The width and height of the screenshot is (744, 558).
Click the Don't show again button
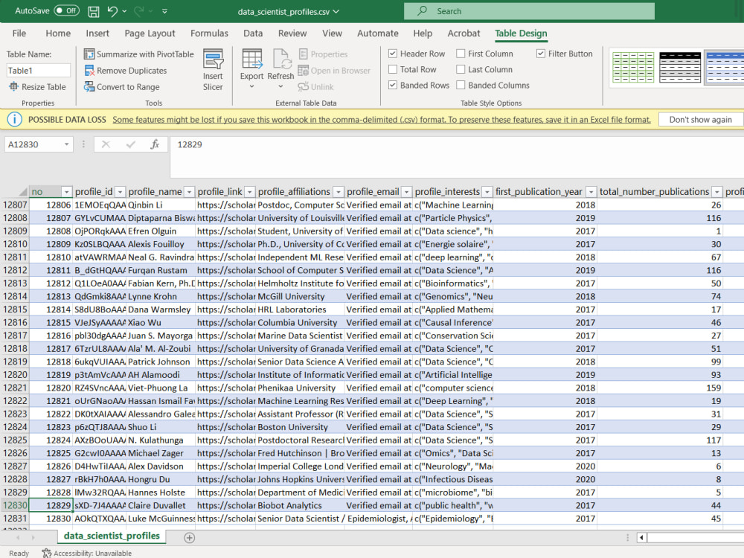coord(700,120)
